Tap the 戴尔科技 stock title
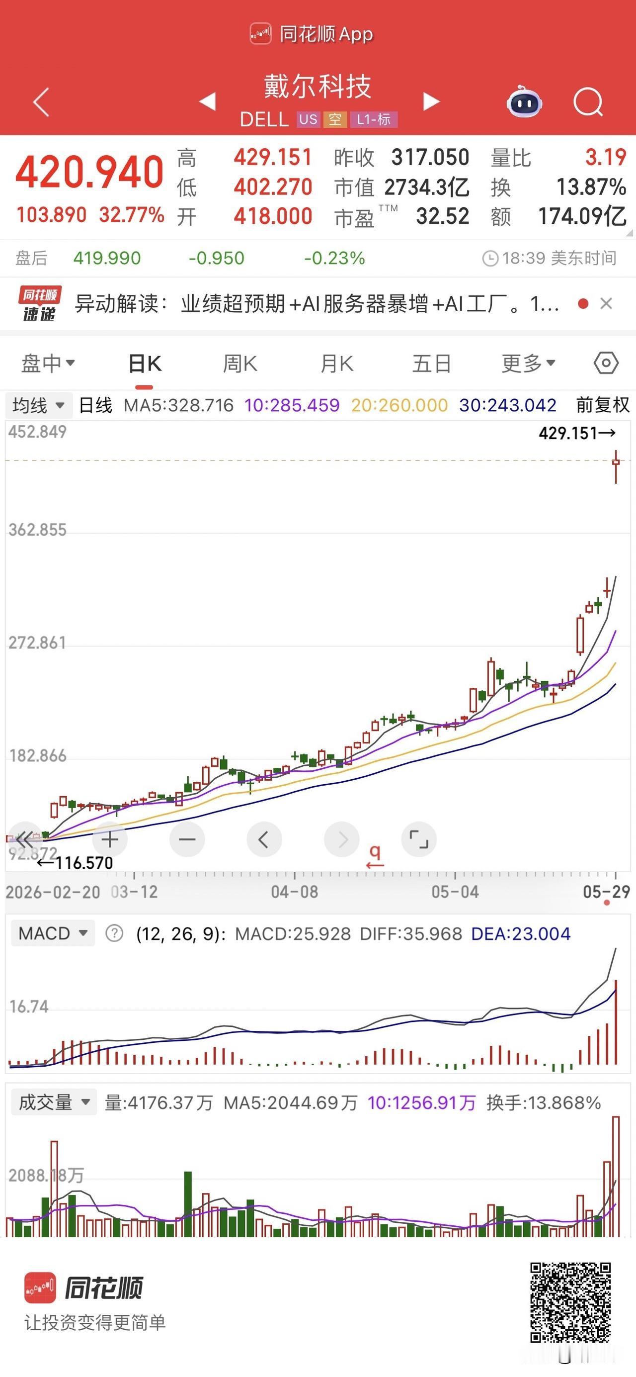The height and width of the screenshot is (1377, 636). 318,86
